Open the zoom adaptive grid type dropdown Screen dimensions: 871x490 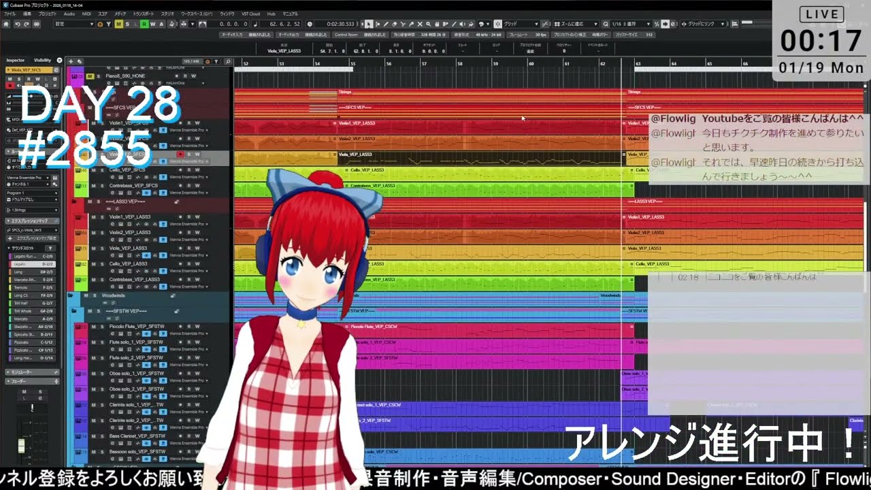576,24
